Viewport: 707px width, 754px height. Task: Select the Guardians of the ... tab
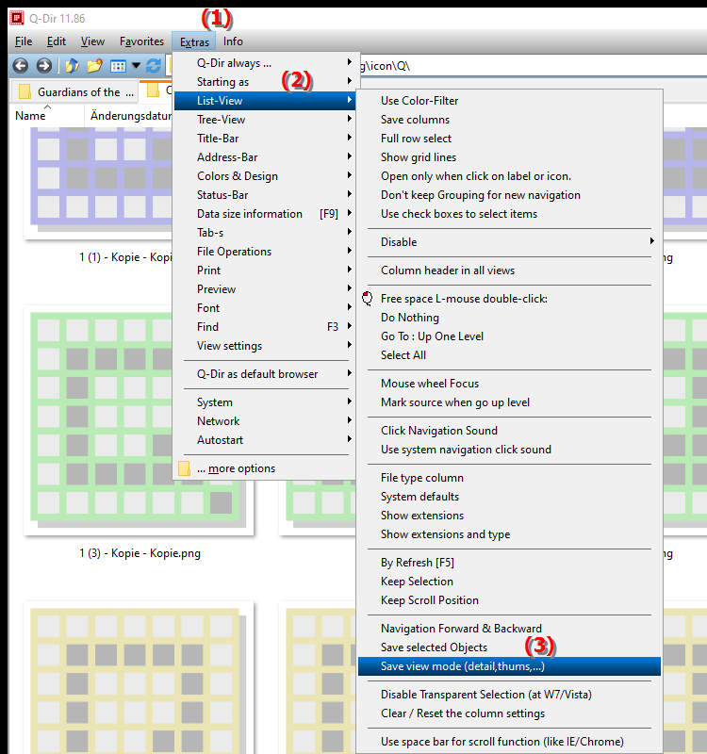(75, 91)
